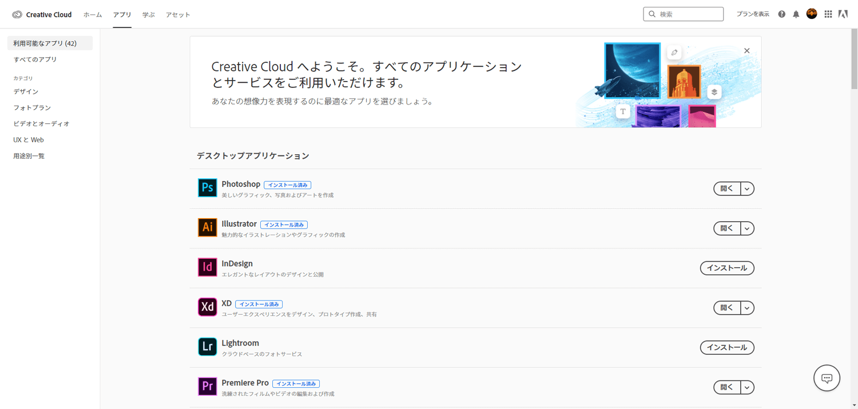Click インストール button for Lightroom
The image size is (858, 409).
click(727, 347)
